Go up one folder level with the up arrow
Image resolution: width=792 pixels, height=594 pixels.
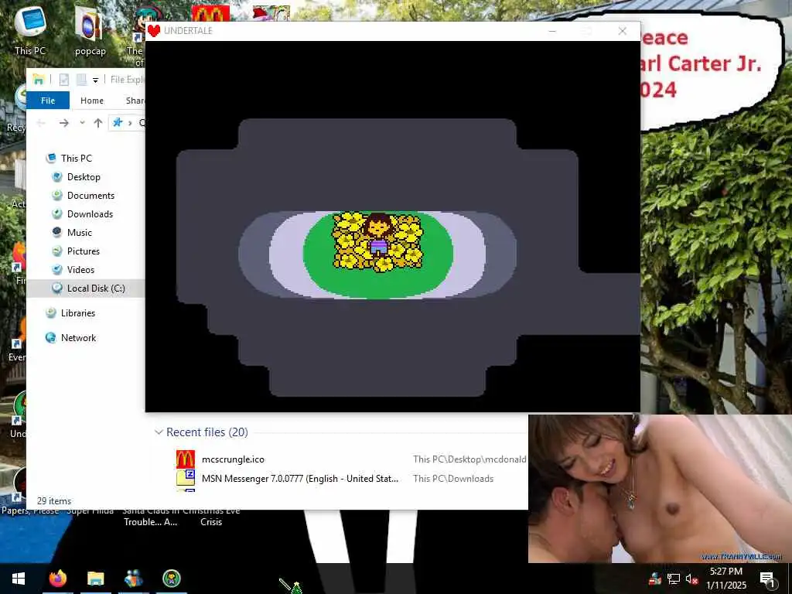[98, 123]
